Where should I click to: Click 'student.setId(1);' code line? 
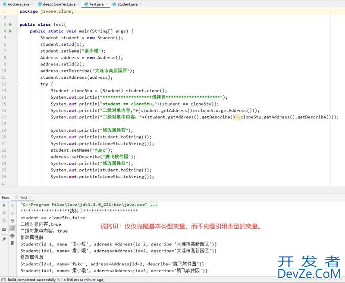tap(62, 44)
